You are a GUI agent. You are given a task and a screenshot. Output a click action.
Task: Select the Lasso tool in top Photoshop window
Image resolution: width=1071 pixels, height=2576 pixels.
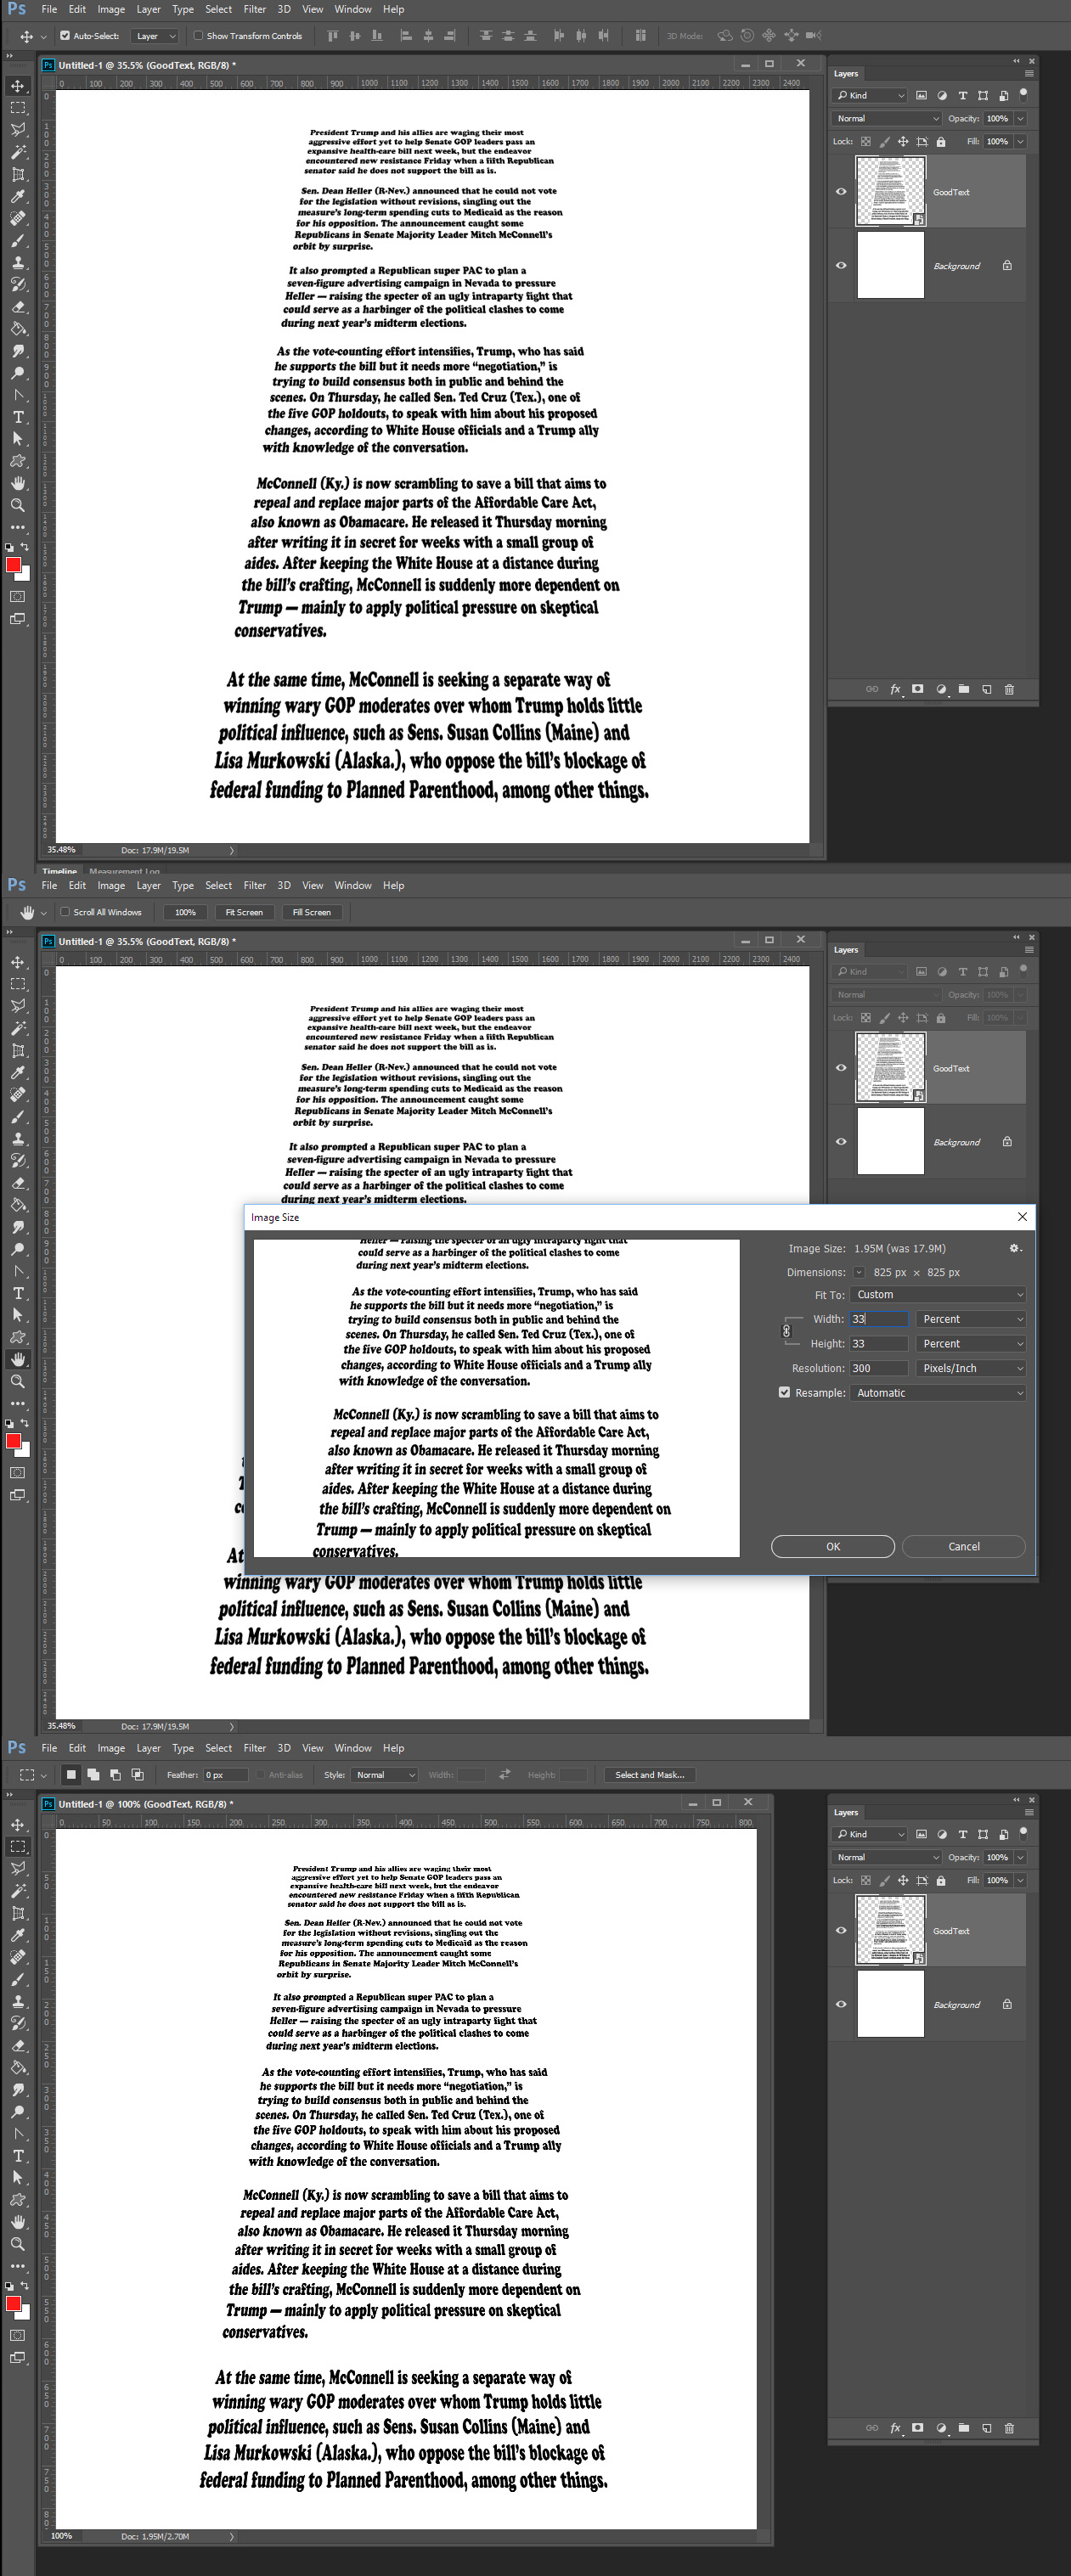(x=18, y=130)
